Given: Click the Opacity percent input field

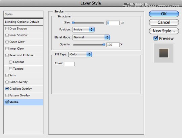Looking at the screenshot, I should tap(113, 45).
